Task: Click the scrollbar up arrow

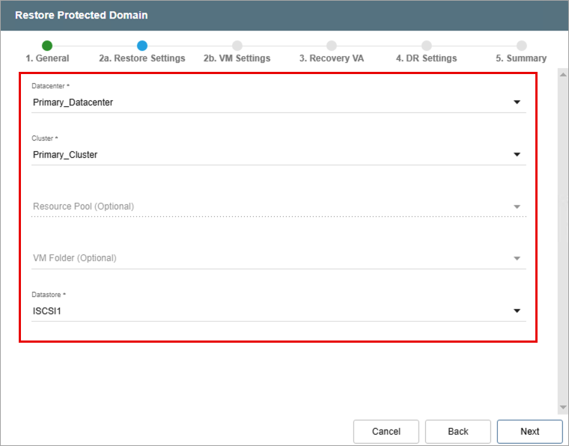Action: [x=563, y=75]
